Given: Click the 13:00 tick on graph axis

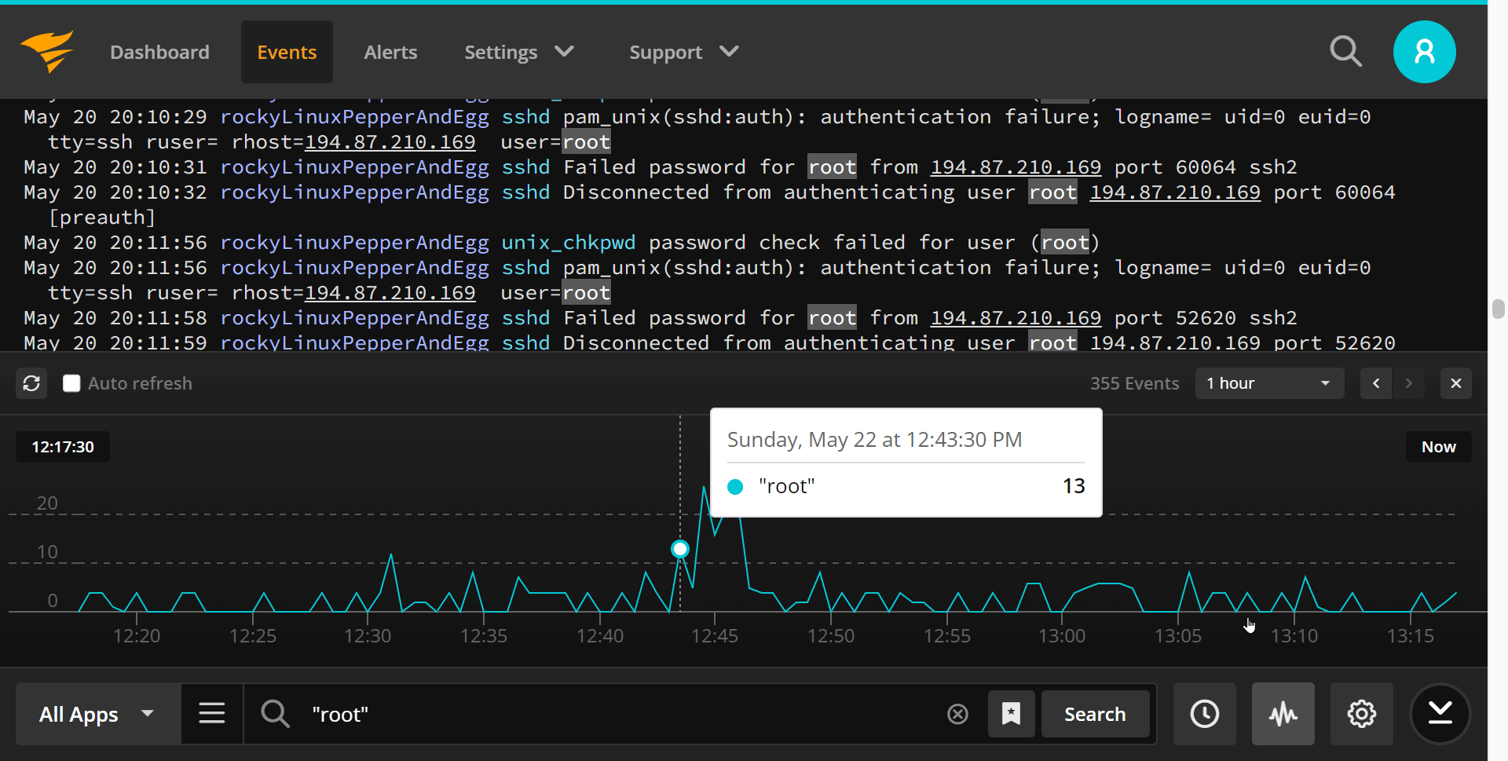Looking at the screenshot, I should click(x=1062, y=635).
